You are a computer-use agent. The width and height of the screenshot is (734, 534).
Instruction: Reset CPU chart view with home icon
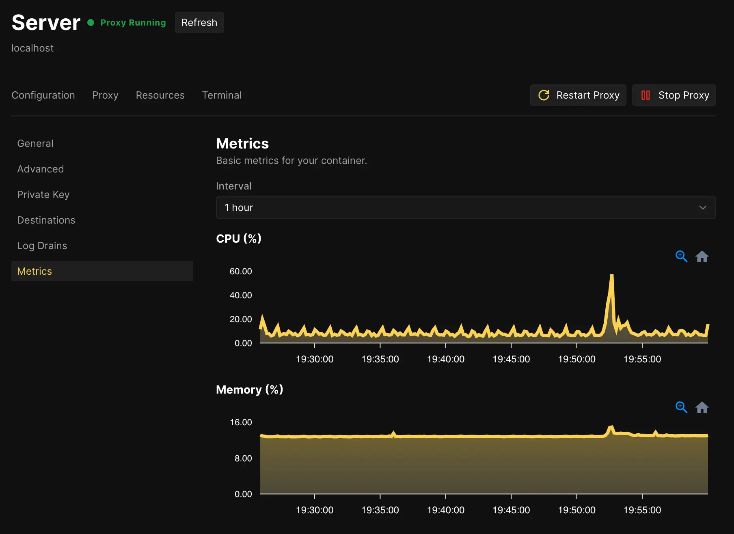[x=702, y=256]
